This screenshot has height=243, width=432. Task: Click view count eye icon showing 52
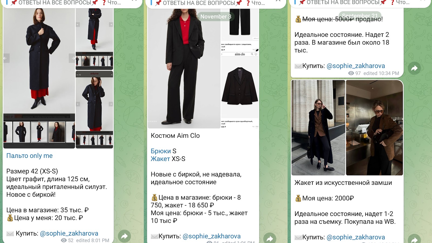[64, 240]
